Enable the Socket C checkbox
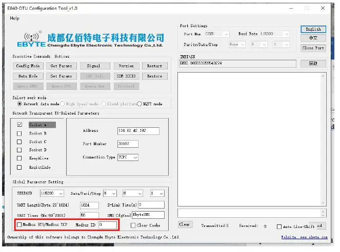340x252 pixels. click(x=19, y=142)
